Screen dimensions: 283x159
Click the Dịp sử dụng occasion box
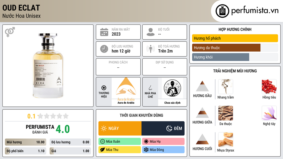165,67
